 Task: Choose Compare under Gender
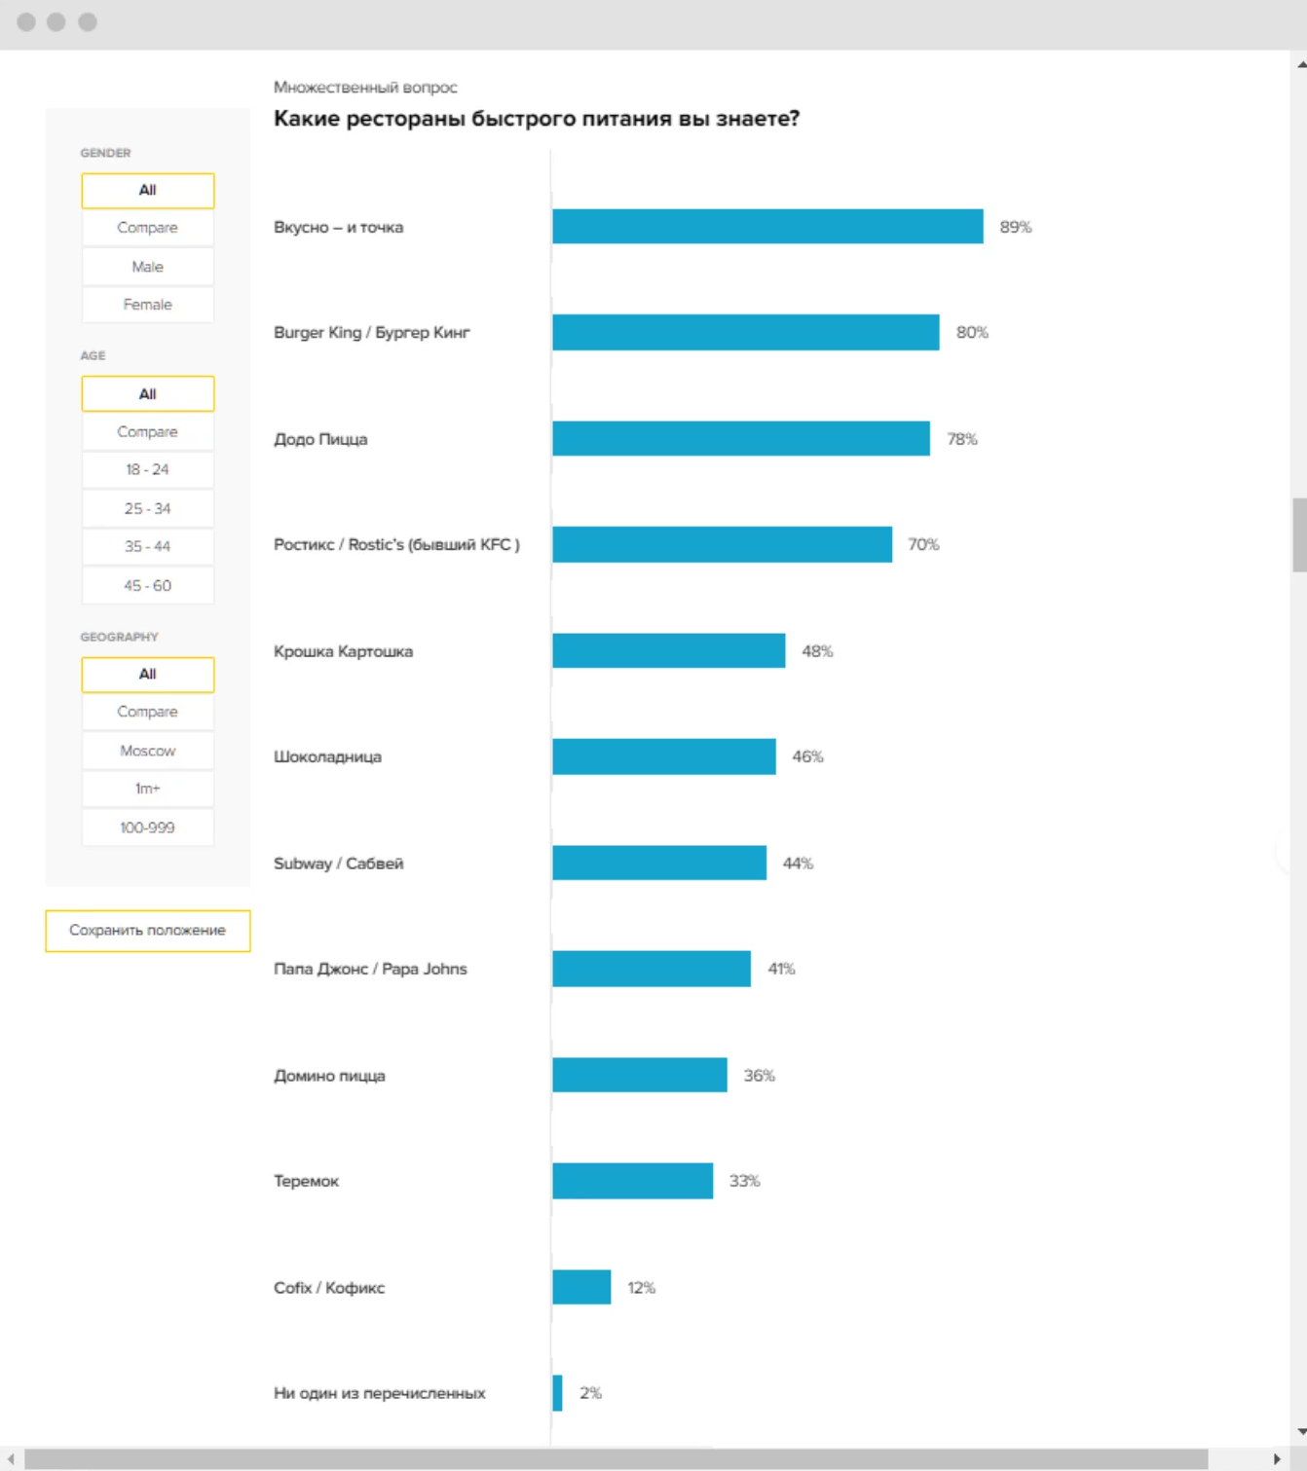pyautogui.click(x=147, y=228)
